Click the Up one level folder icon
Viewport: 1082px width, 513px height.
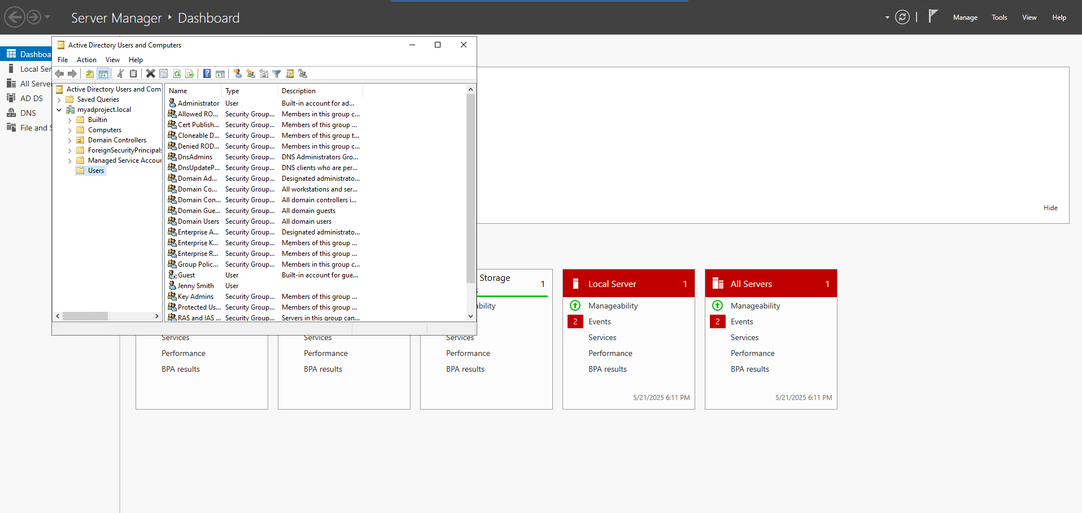point(90,73)
